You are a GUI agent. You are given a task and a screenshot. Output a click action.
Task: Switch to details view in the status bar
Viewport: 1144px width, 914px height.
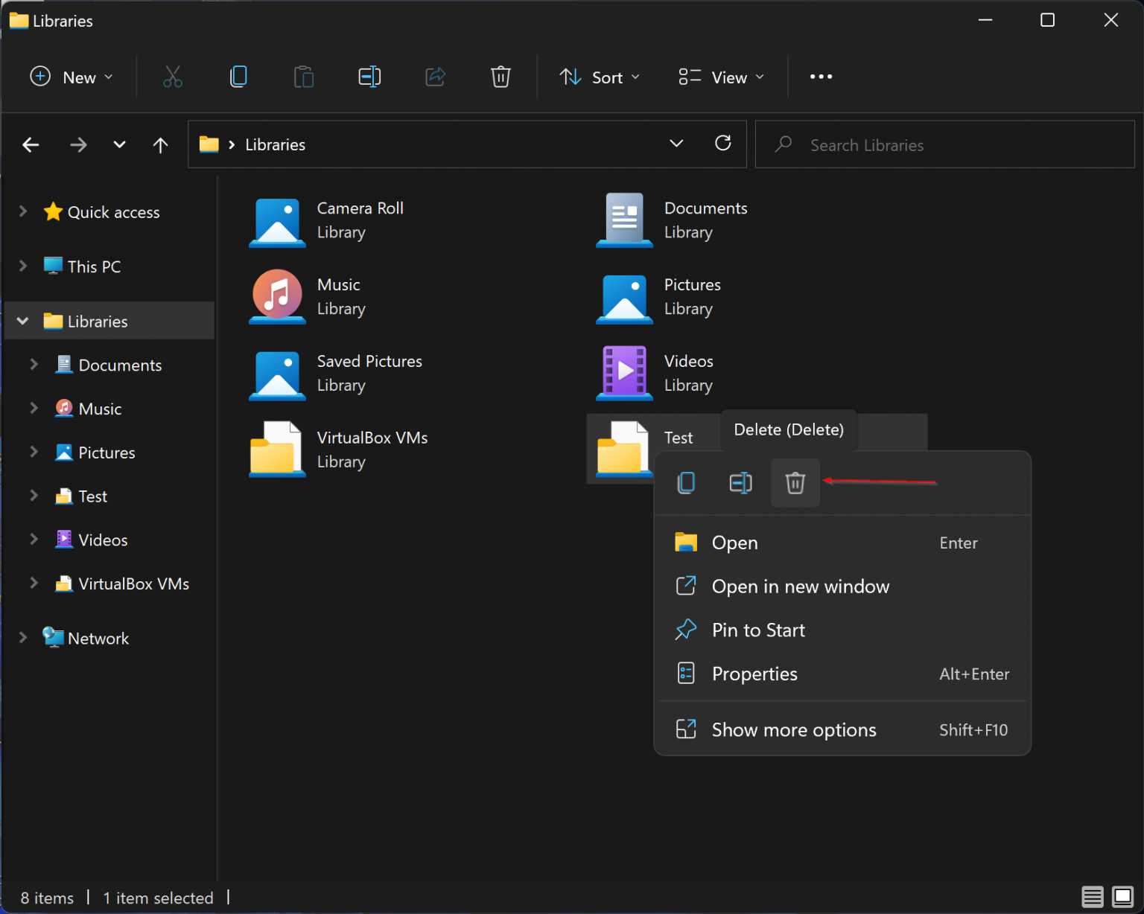point(1092,897)
